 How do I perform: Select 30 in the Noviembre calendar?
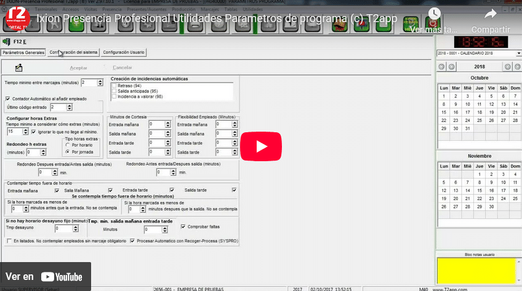(x=491, y=207)
